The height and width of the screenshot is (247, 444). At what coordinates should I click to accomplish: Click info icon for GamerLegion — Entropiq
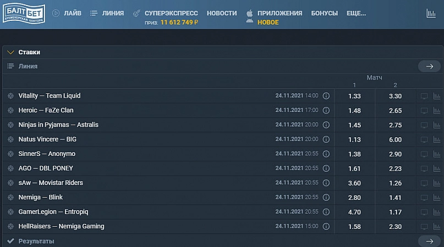pyautogui.click(x=326, y=212)
